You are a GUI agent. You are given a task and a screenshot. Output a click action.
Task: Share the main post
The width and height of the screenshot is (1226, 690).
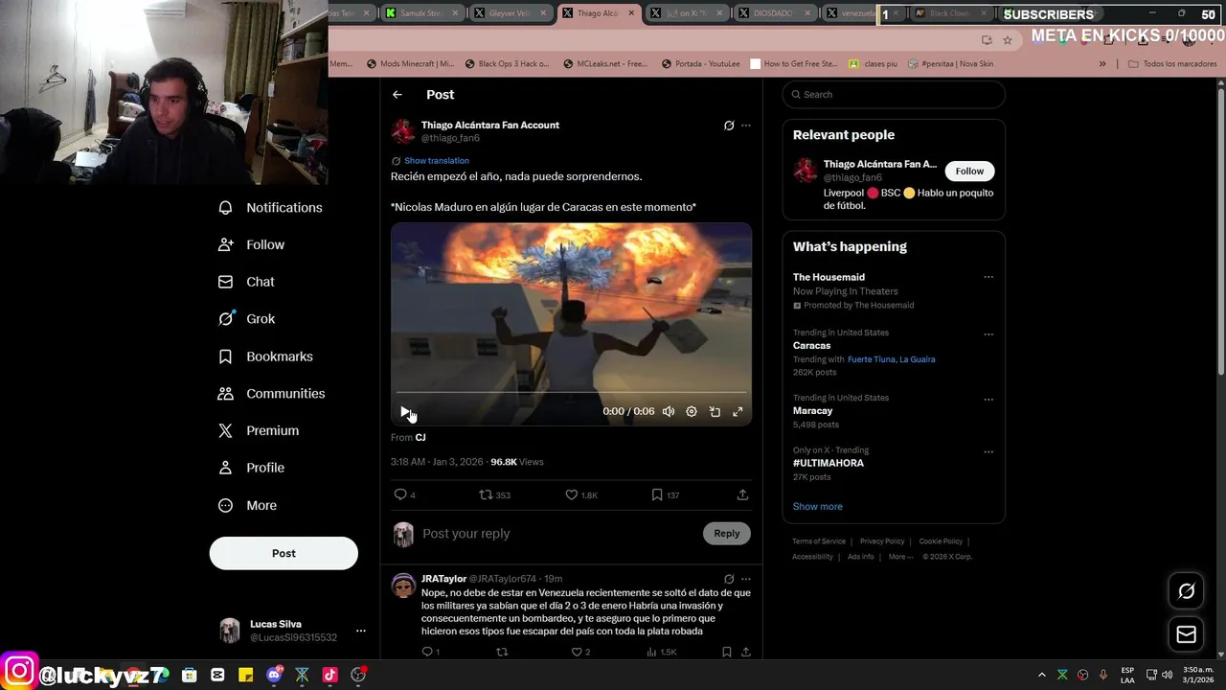click(x=742, y=494)
